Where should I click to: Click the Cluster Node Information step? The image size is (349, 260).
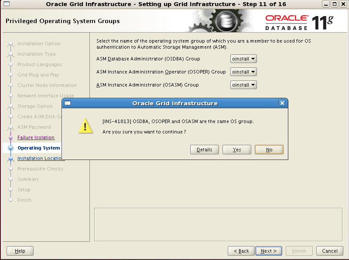(x=47, y=85)
